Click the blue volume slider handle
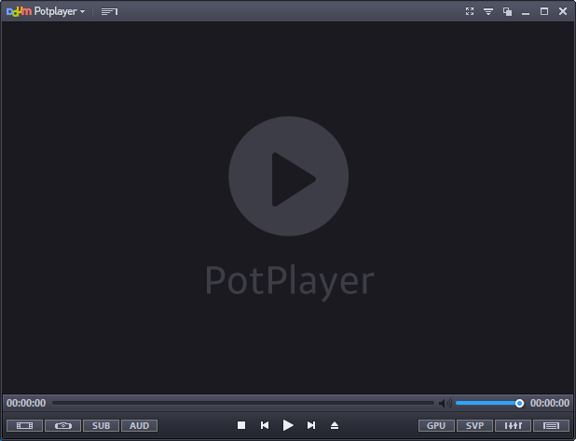This screenshot has height=441, width=576. [519, 403]
